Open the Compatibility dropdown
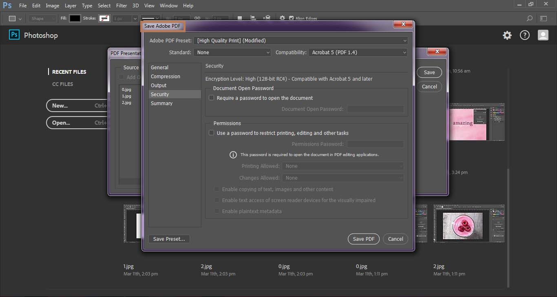557x297 pixels. coord(358,53)
